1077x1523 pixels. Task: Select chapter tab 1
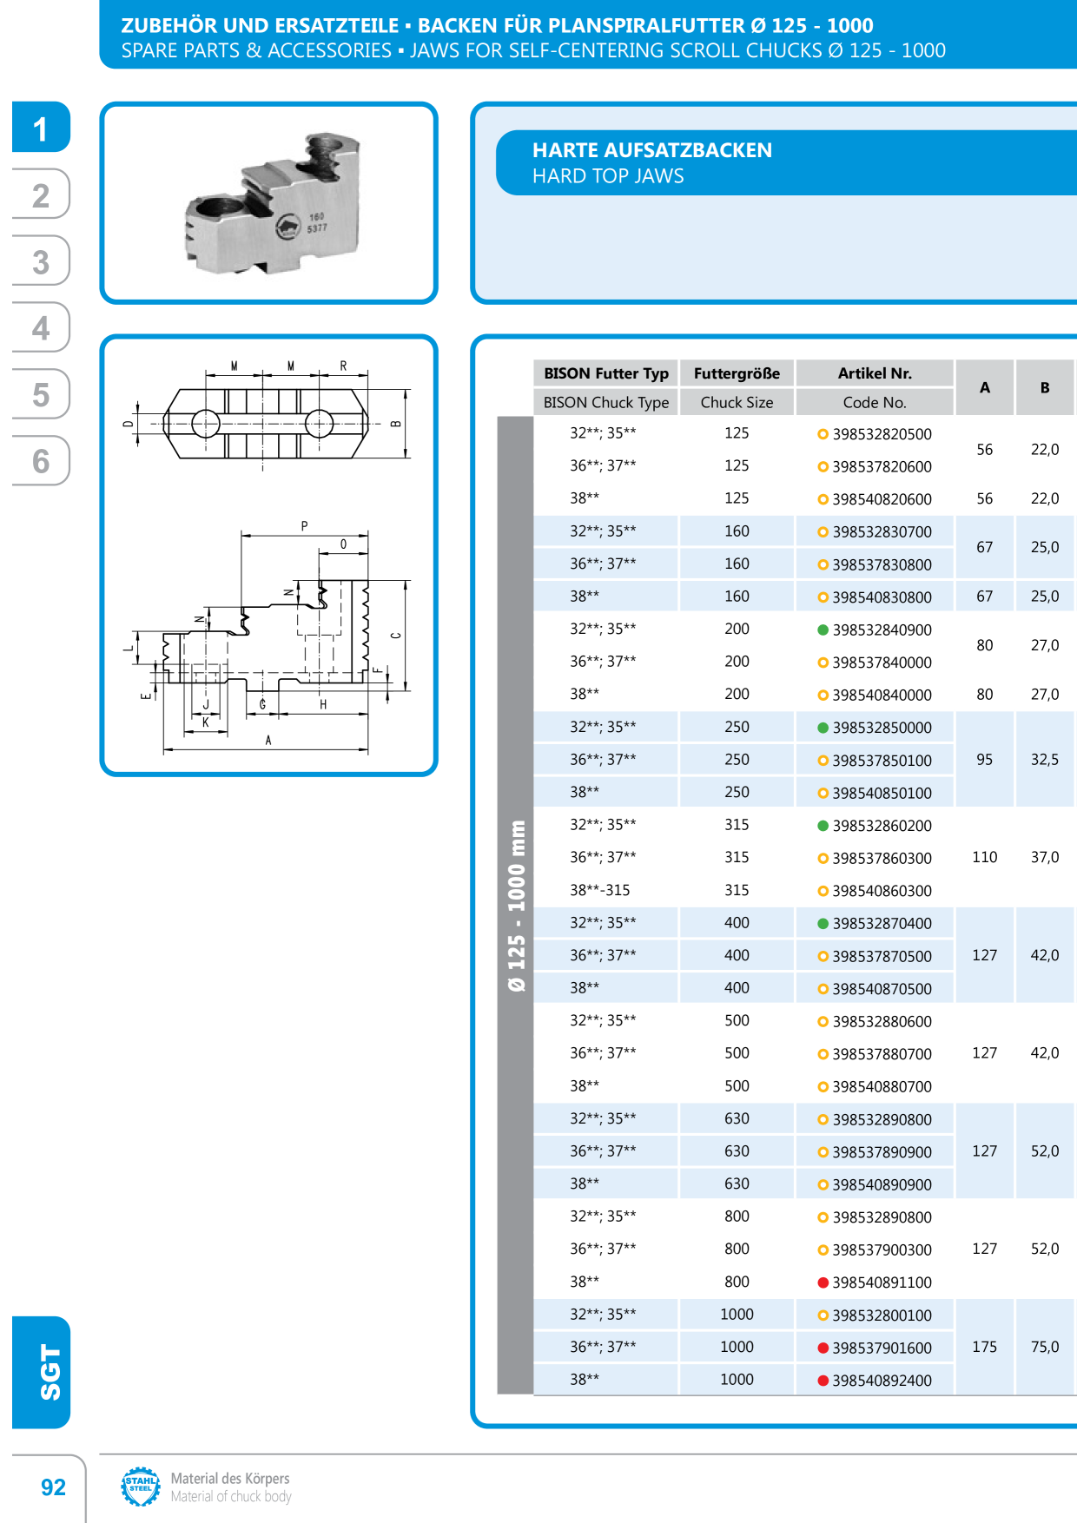click(x=41, y=128)
